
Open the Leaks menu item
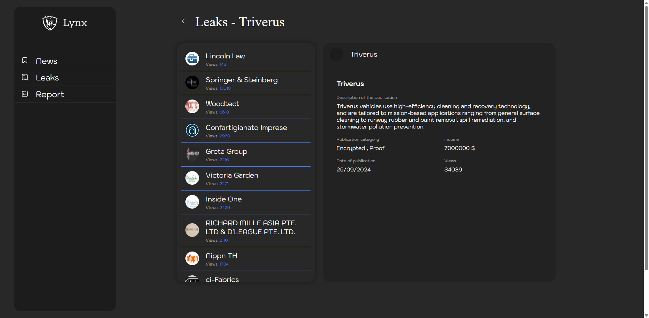[47, 78]
